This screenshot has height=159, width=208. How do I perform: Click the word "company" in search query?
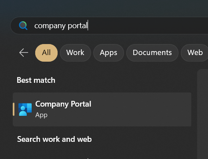pyautogui.click(x=50, y=26)
